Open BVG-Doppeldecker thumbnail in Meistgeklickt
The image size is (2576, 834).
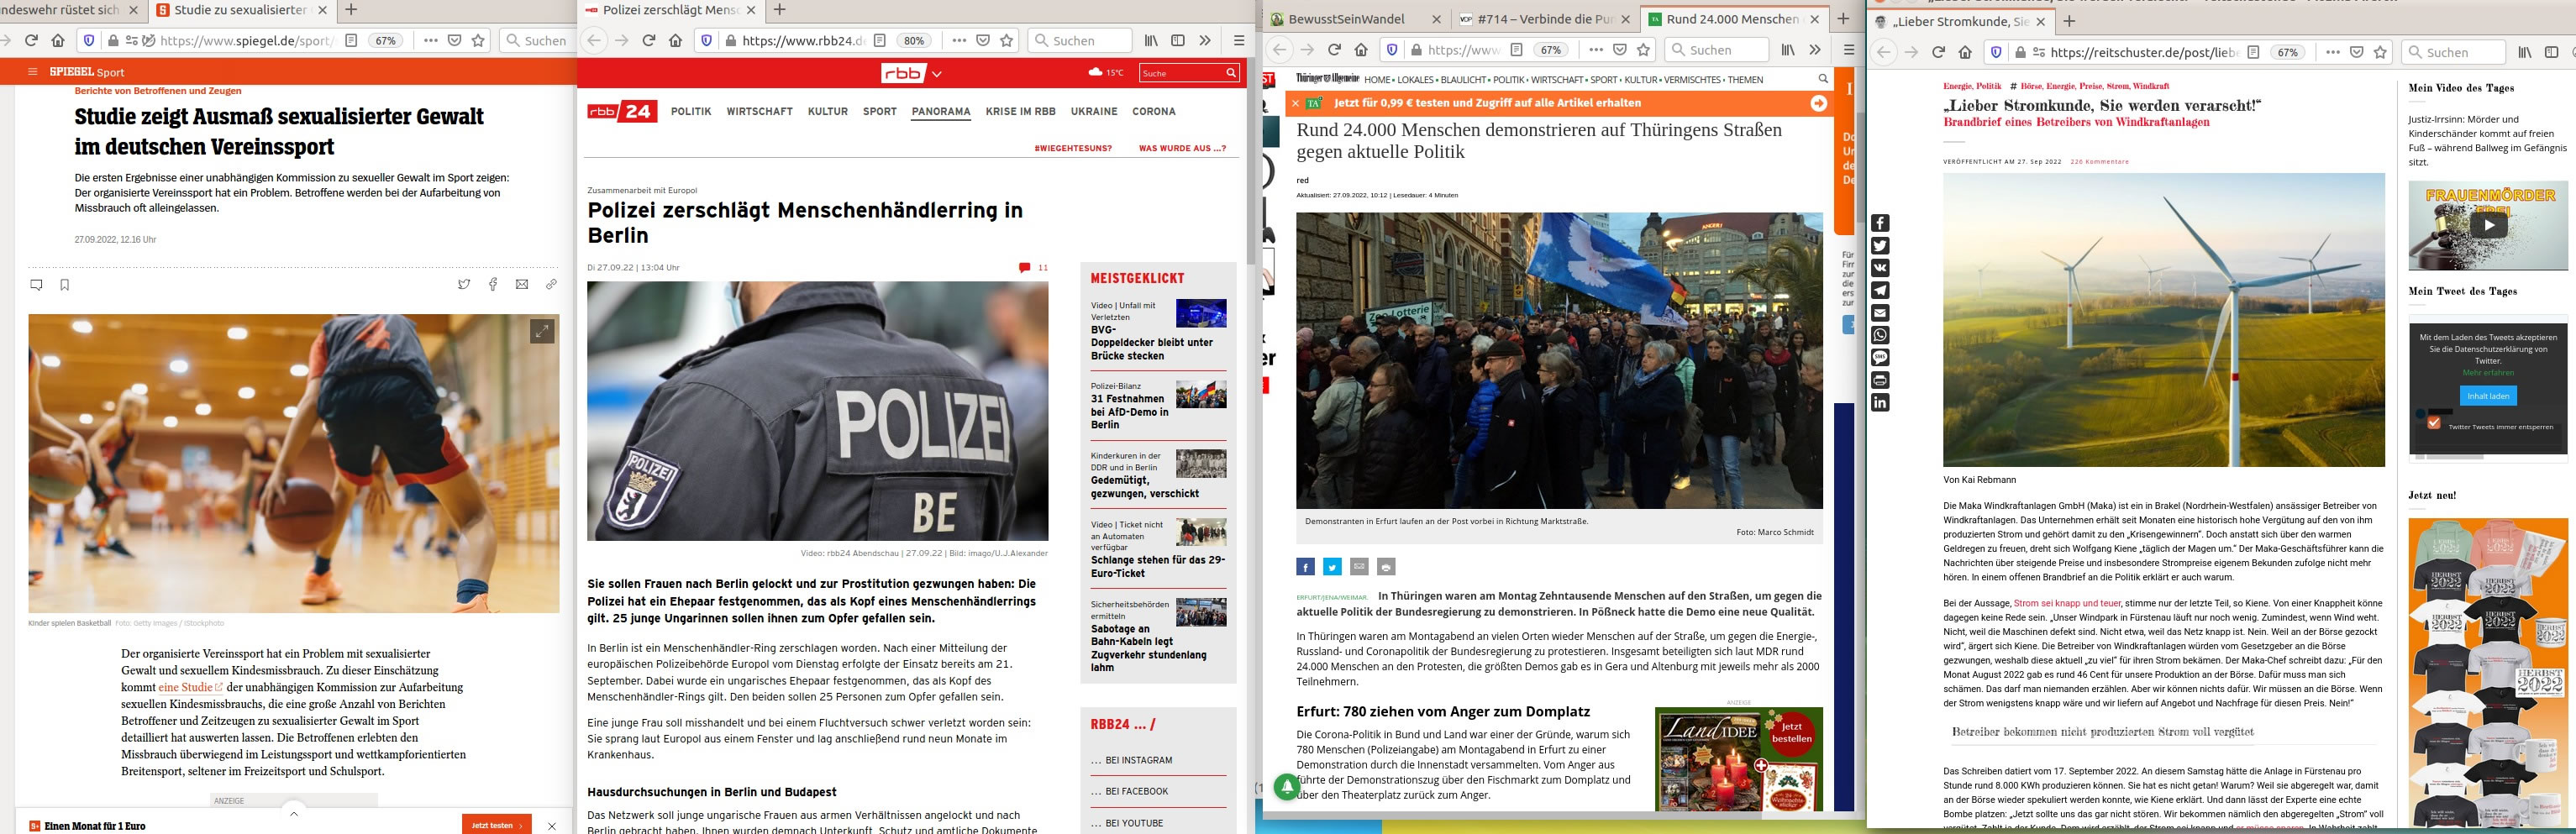pos(1201,313)
